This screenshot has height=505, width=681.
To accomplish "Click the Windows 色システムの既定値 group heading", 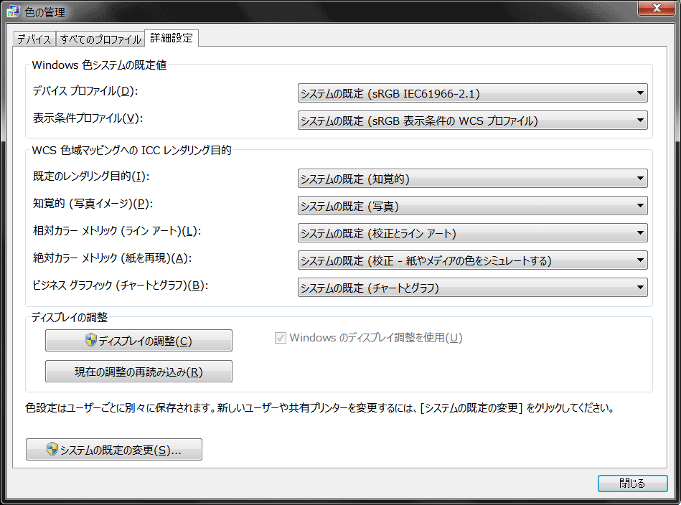I will click(x=99, y=65).
